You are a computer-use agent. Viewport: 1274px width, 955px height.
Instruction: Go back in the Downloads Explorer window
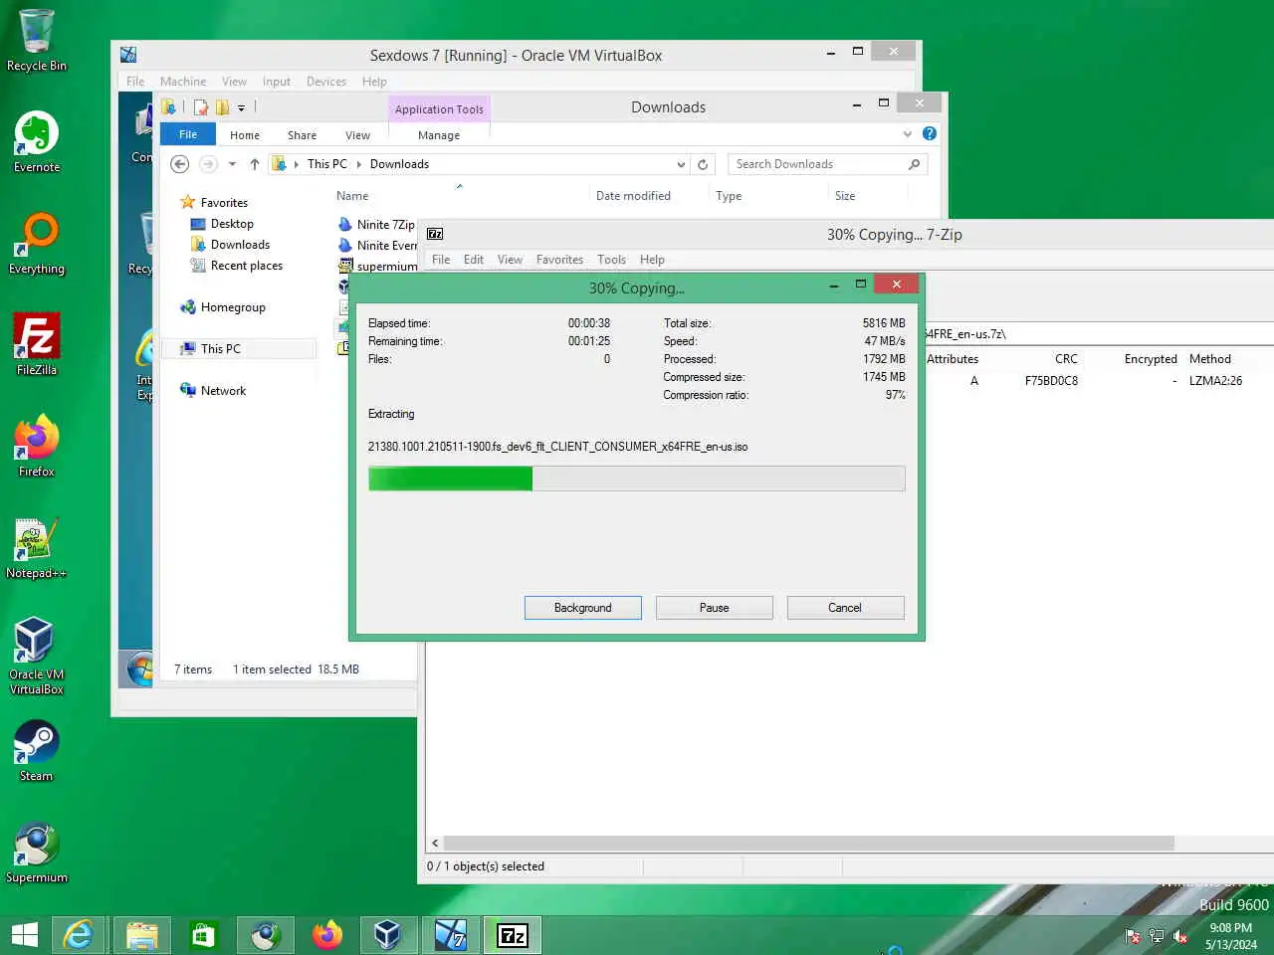[x=179, y=164]
